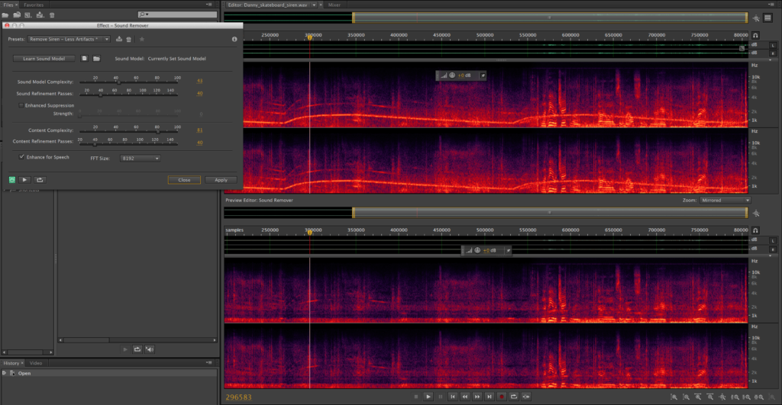
Task: Select the Open entry in History
Action: coord(24,374)
